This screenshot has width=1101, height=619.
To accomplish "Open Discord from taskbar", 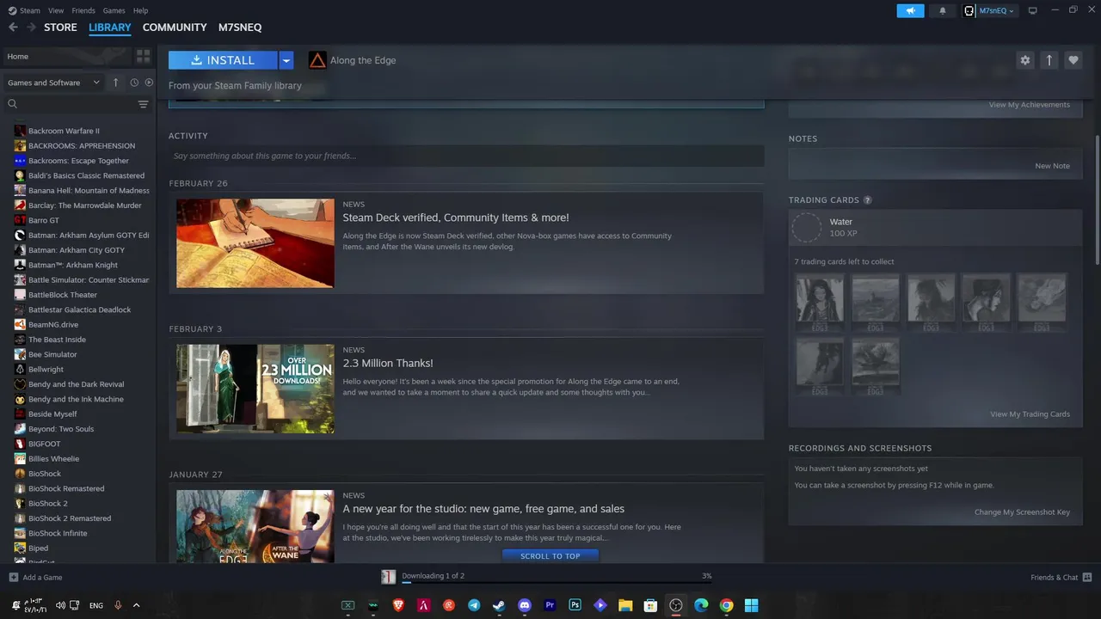I will [525, 605].
